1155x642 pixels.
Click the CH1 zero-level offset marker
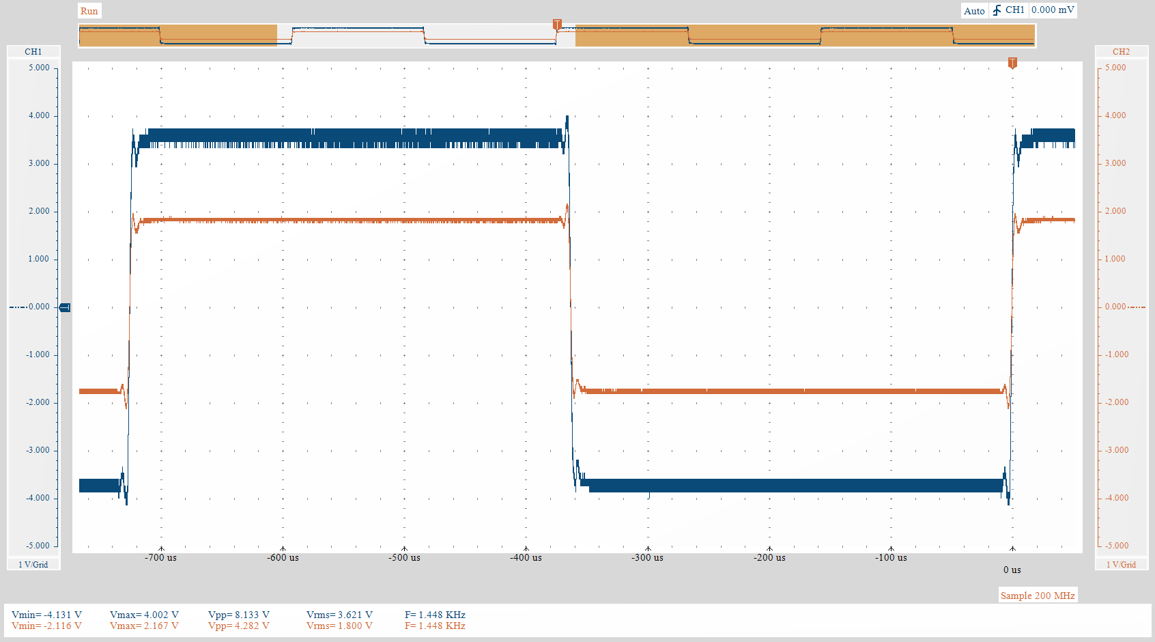(65, 307)
